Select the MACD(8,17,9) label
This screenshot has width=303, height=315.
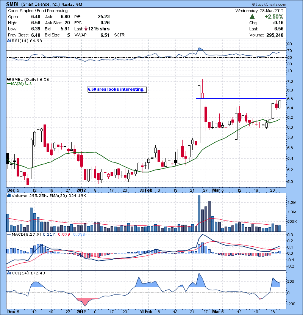(27, 234)
